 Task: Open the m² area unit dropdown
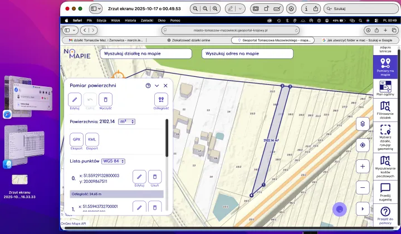tap(127, 121)
